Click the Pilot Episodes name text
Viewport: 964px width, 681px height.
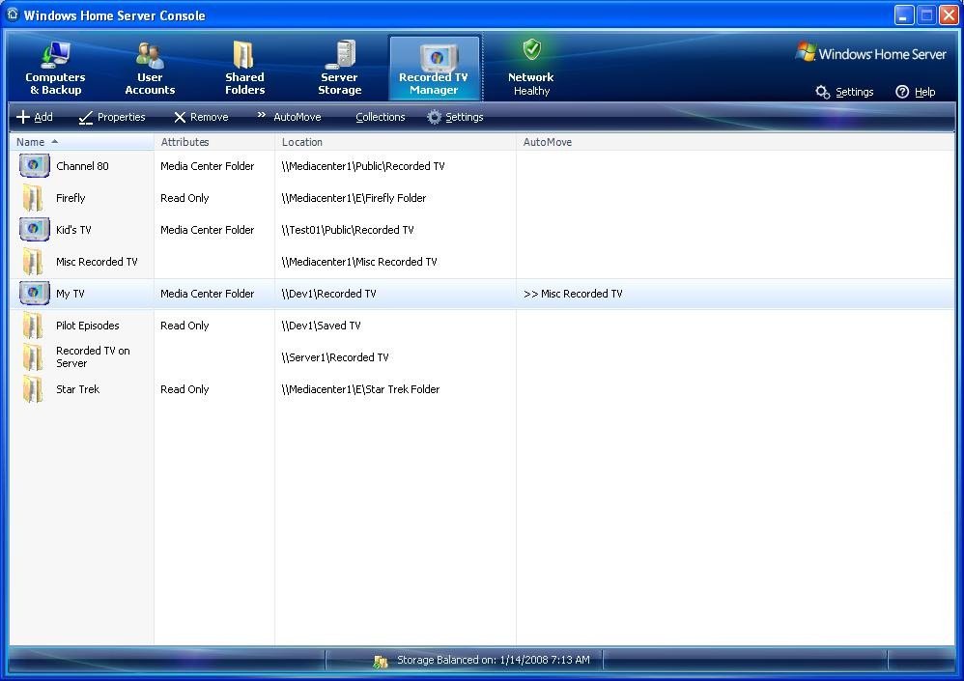click(87, 326)
